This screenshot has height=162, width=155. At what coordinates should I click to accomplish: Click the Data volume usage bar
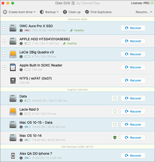27,101
